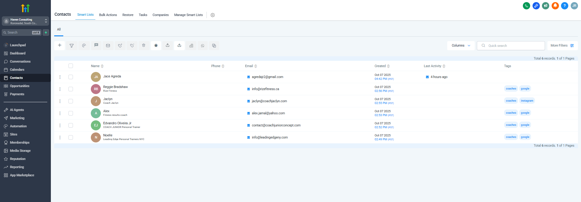Open the green phone dialer icon
The width and height of the screenshot is (581, 202).
(526, 6)
